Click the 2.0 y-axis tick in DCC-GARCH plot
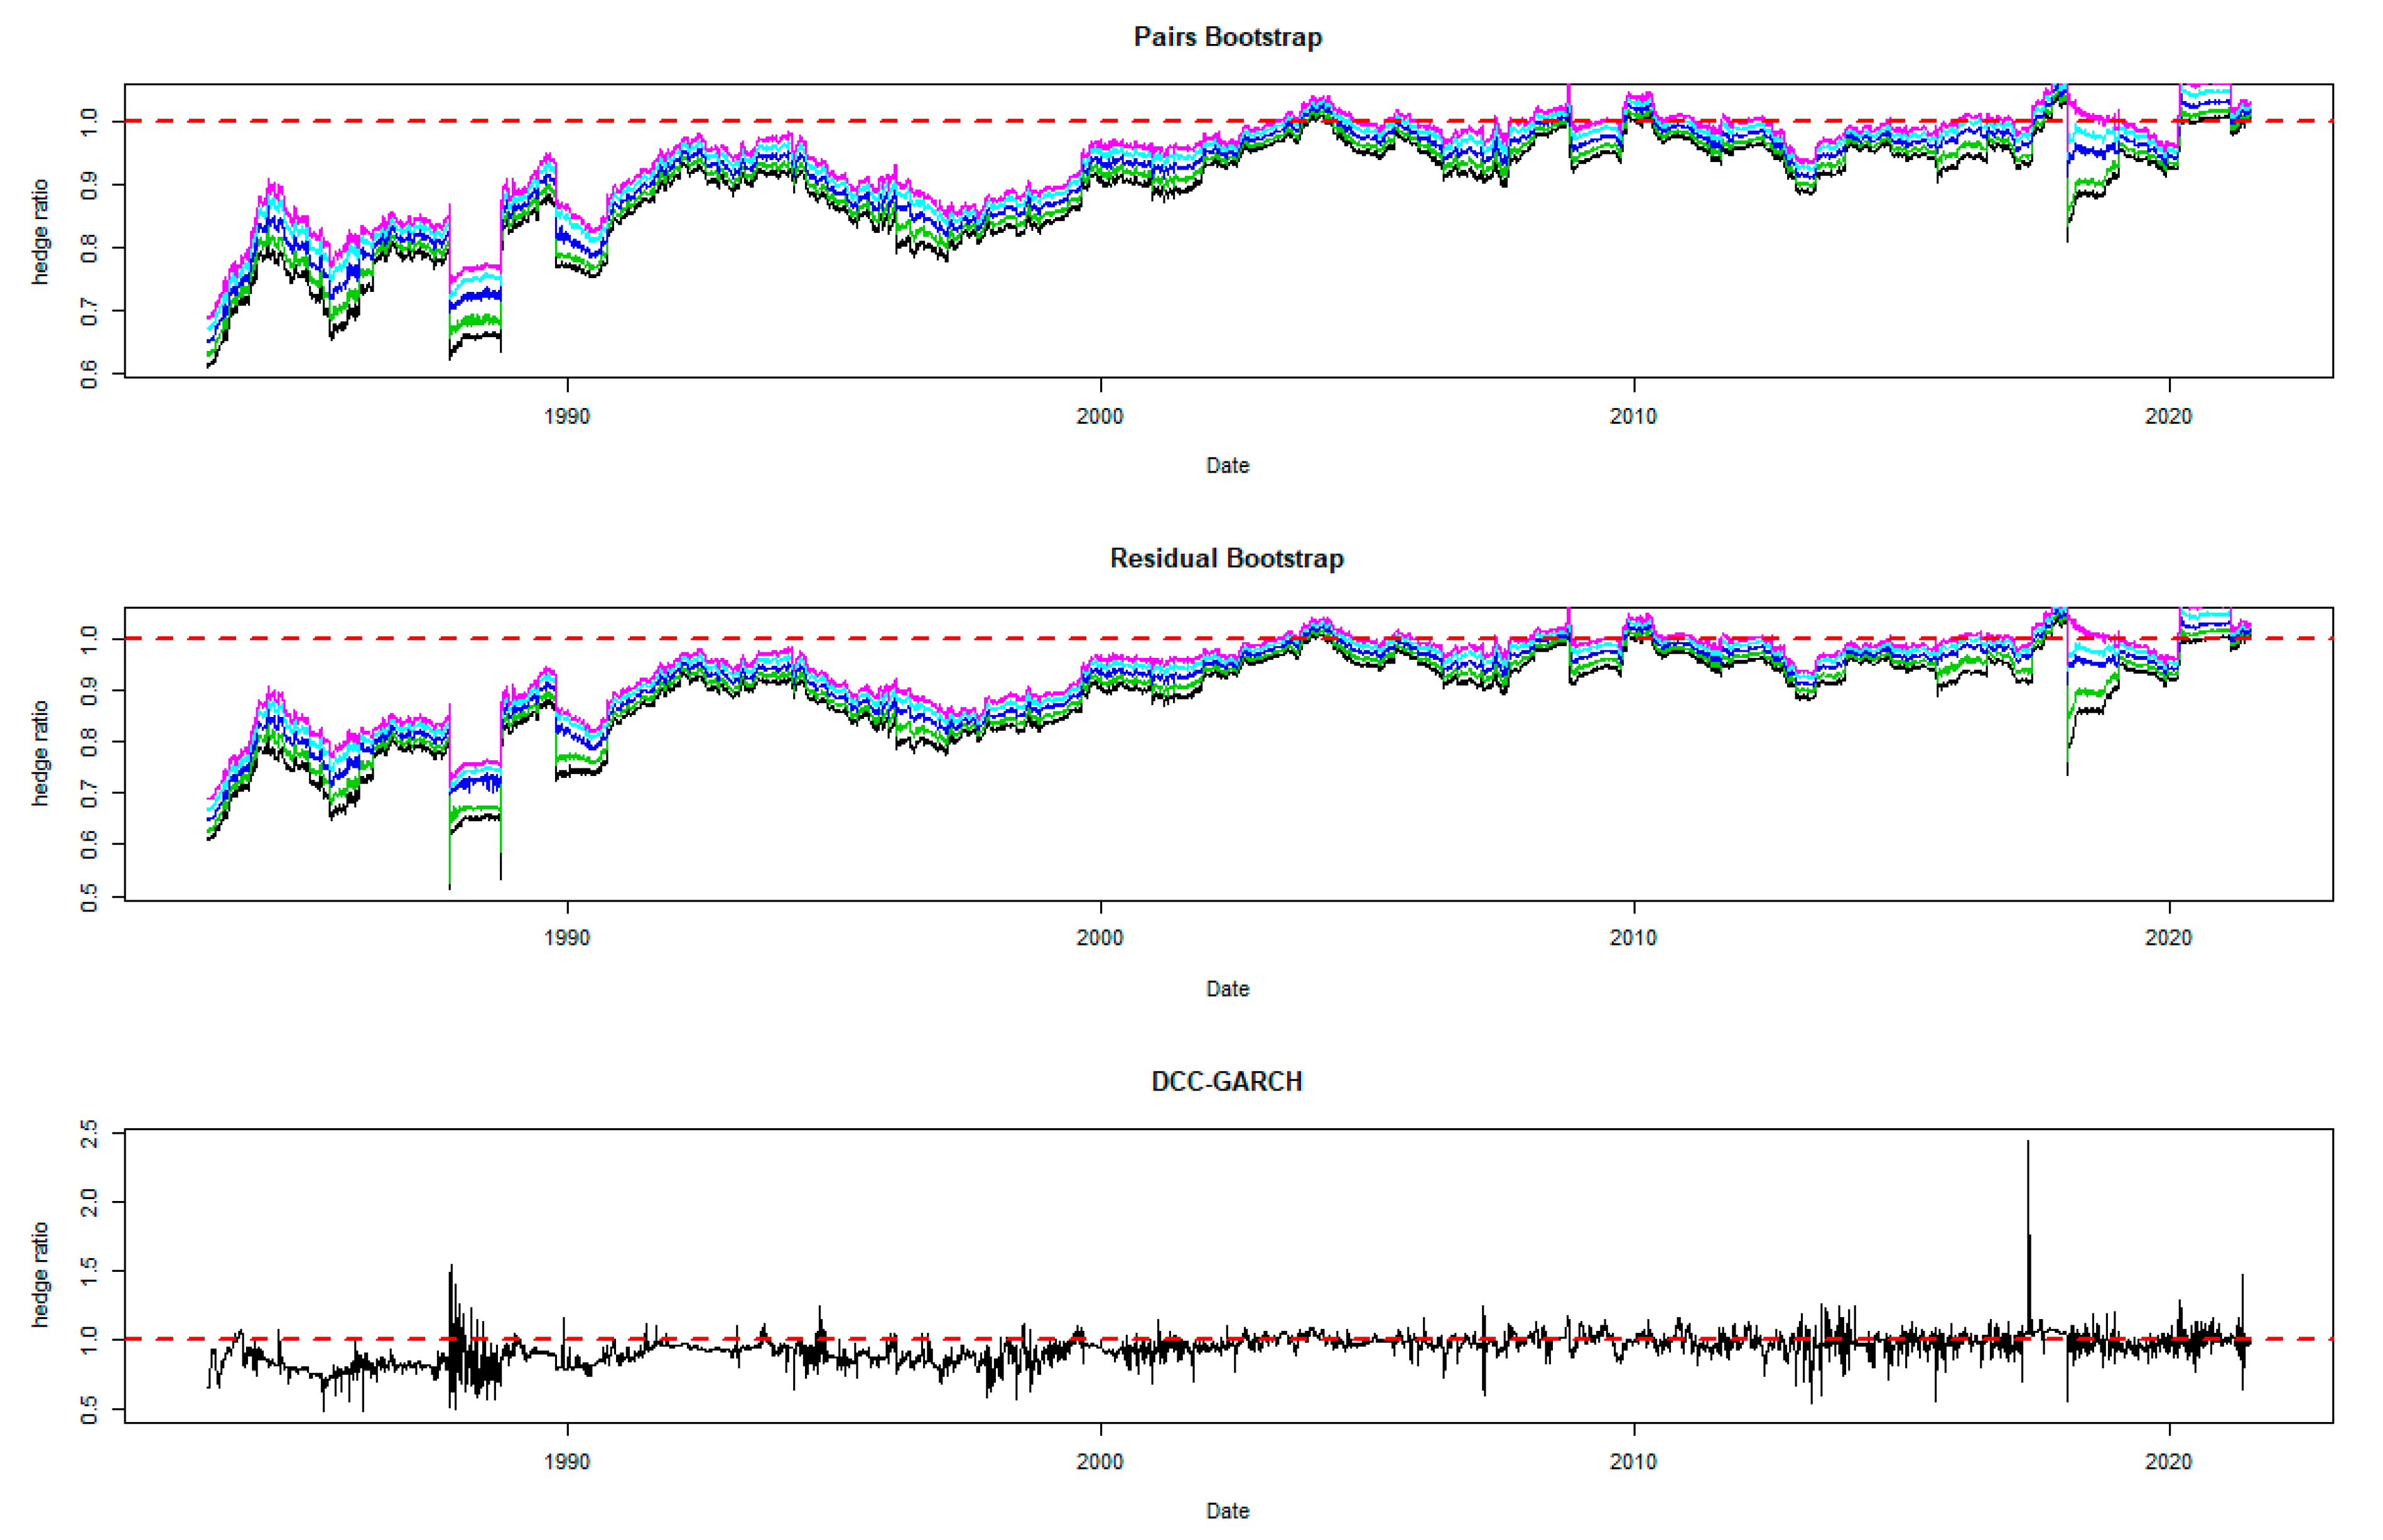This screenshot has height=1540, width=2383. (x=90, y=1202)
